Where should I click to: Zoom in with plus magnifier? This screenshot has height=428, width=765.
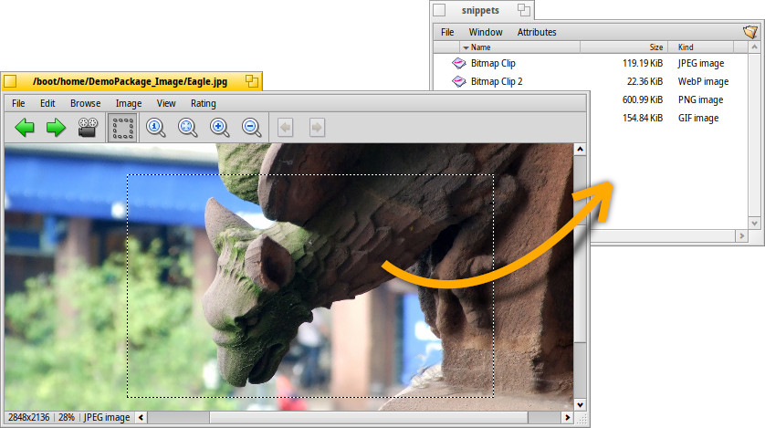pos(220,128)
